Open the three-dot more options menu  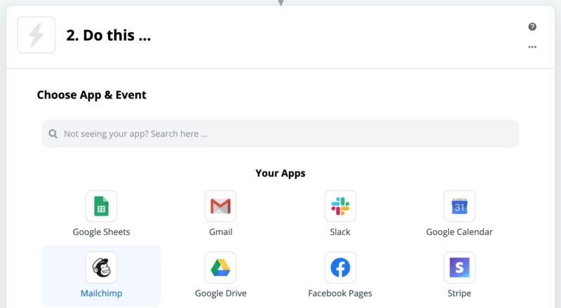pyautogui.click(x=532, y=47)
